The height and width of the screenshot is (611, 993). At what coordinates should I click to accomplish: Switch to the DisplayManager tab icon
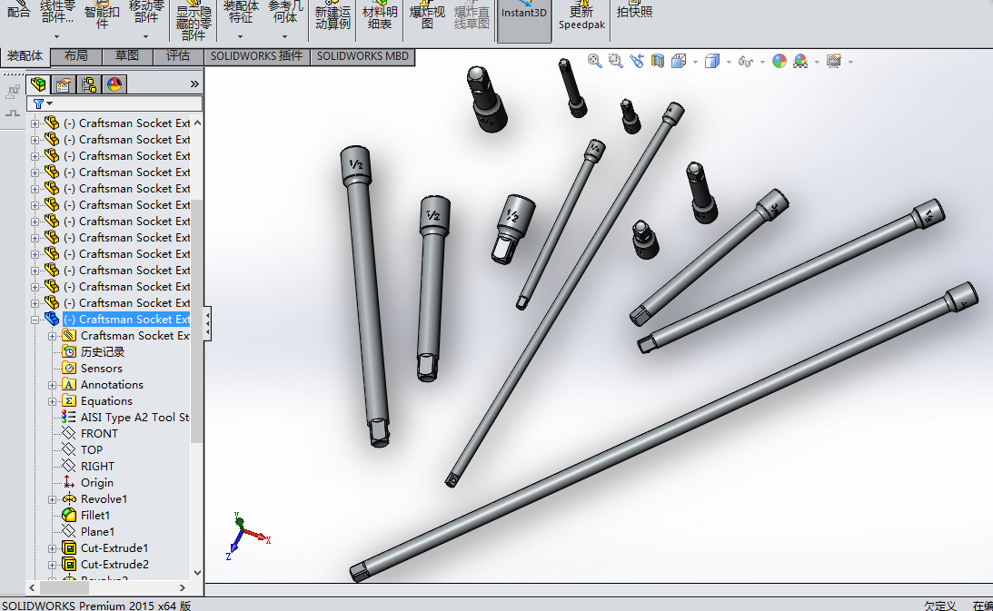click(x=114, y=84)
